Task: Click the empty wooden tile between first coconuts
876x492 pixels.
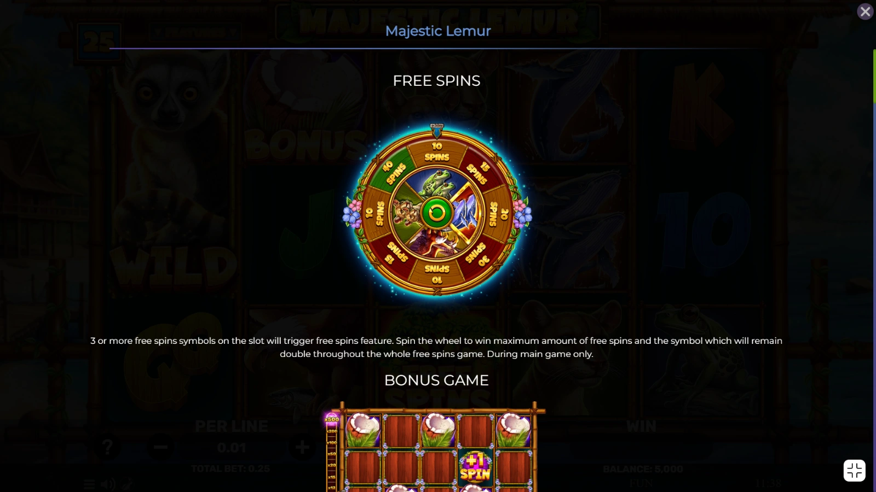Action: (x=400, y=430)
